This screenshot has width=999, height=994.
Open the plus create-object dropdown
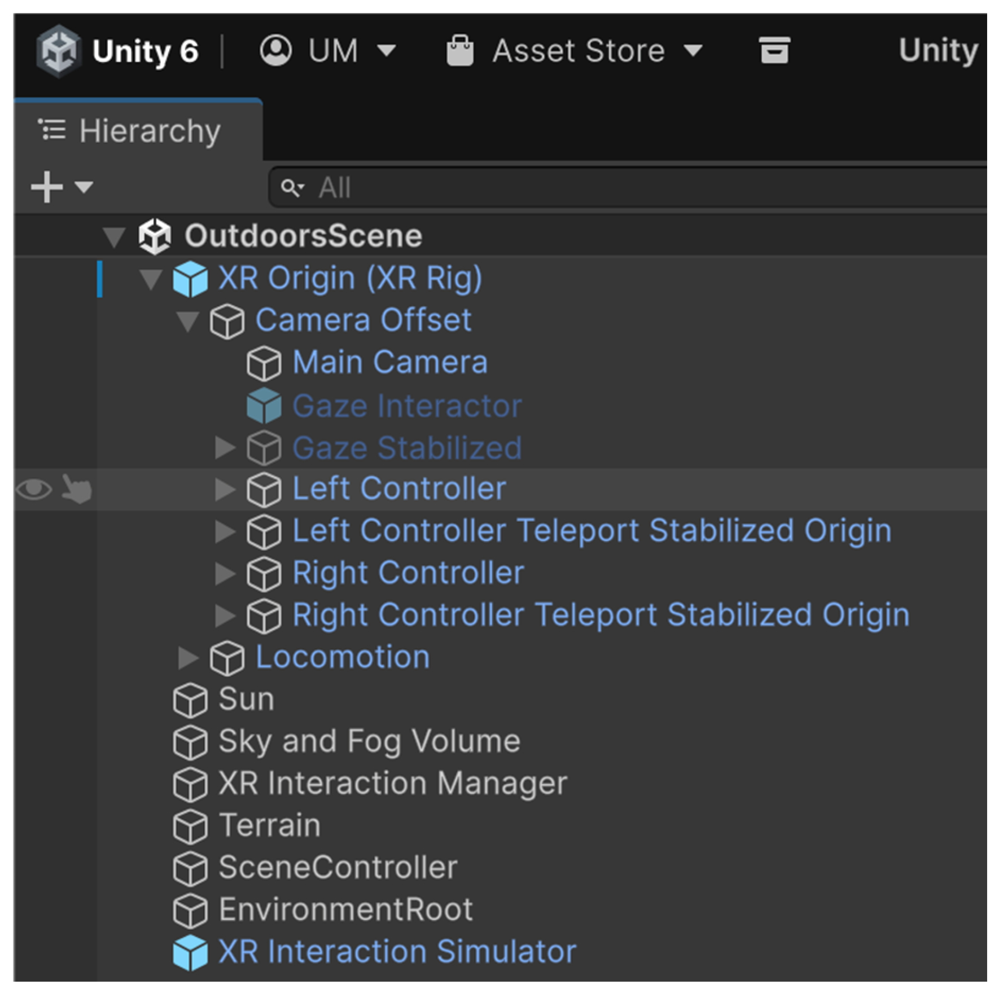coord(61,187)
